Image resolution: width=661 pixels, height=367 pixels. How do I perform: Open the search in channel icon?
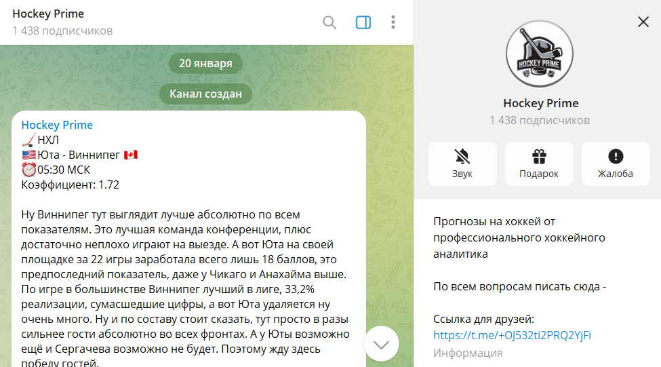pos(329,22)
